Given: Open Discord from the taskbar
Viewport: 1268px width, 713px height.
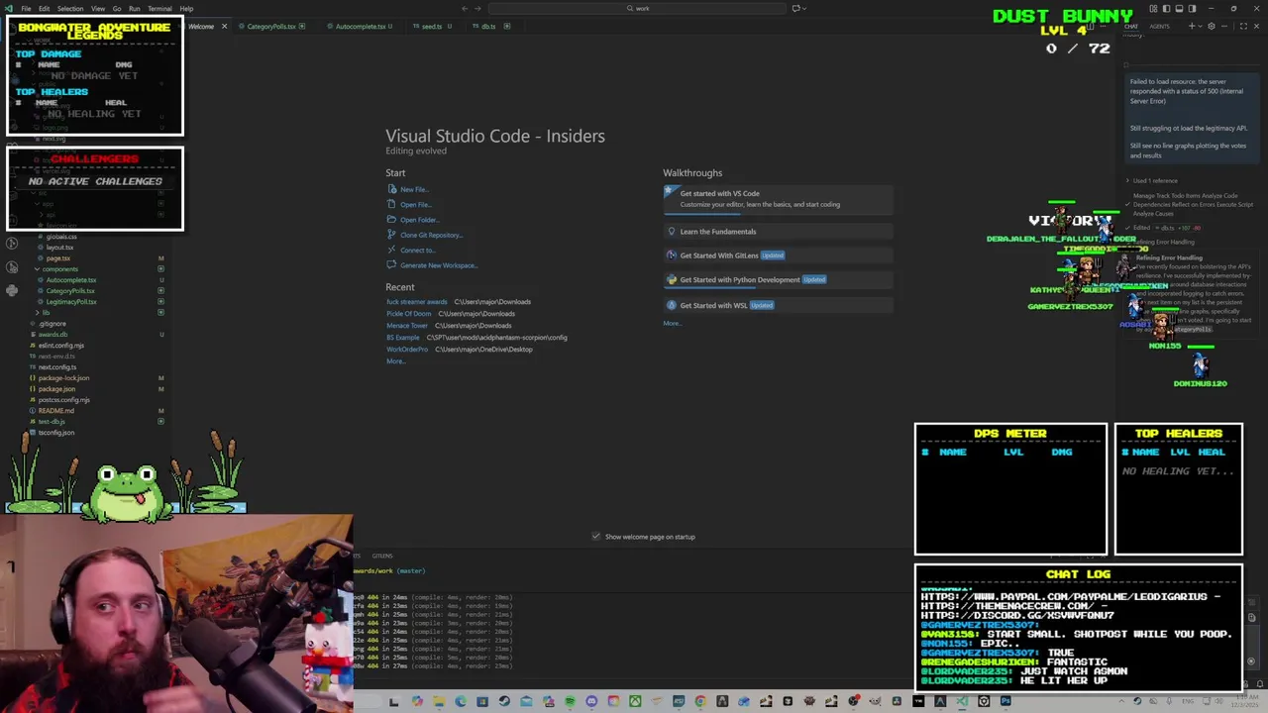Looking at the screenshot, I should (x=591, y=701).
